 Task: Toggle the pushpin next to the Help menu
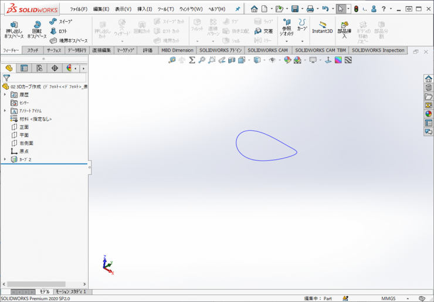pos(238,9)
